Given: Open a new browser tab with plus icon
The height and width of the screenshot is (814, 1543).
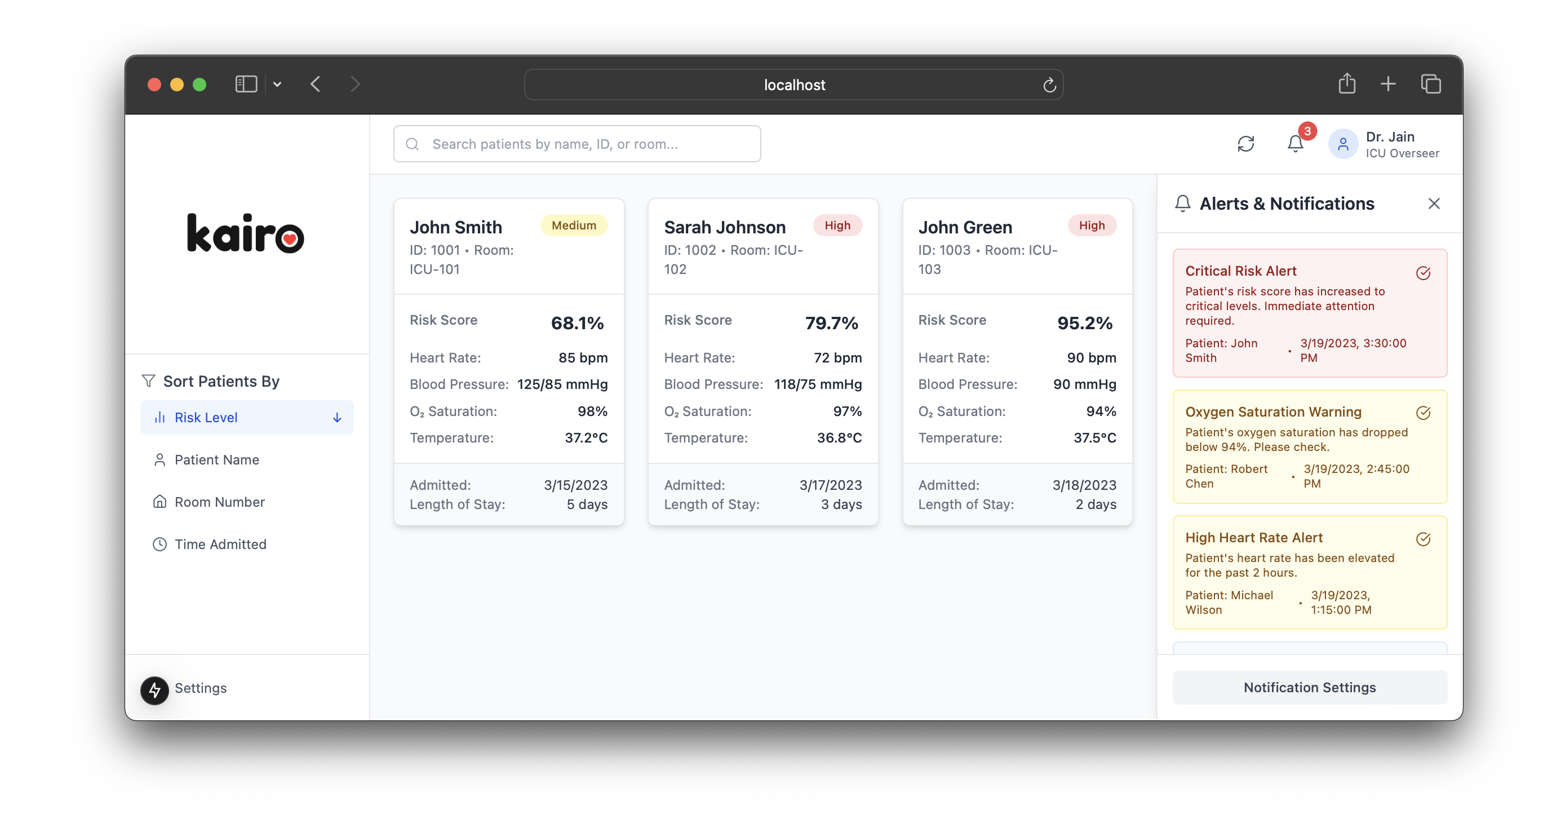Looking at the screenshot, I should pyautogui.click(x=1388, y=84).
